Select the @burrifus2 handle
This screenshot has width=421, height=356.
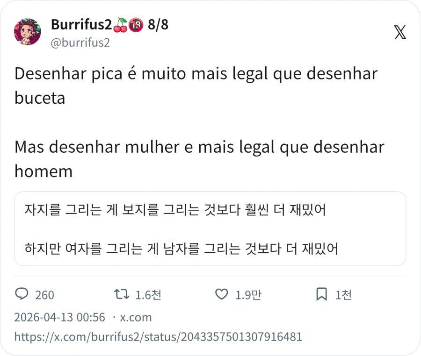click(79, 43)
